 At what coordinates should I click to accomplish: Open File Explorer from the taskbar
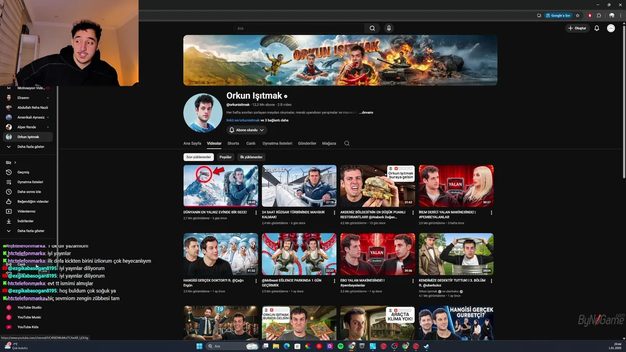(x=276, y=346)
